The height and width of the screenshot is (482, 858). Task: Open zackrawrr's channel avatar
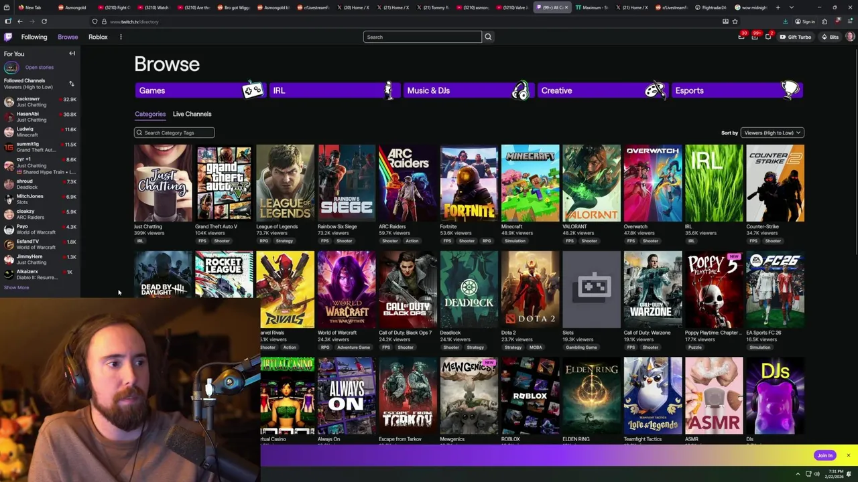click(9, 102)
